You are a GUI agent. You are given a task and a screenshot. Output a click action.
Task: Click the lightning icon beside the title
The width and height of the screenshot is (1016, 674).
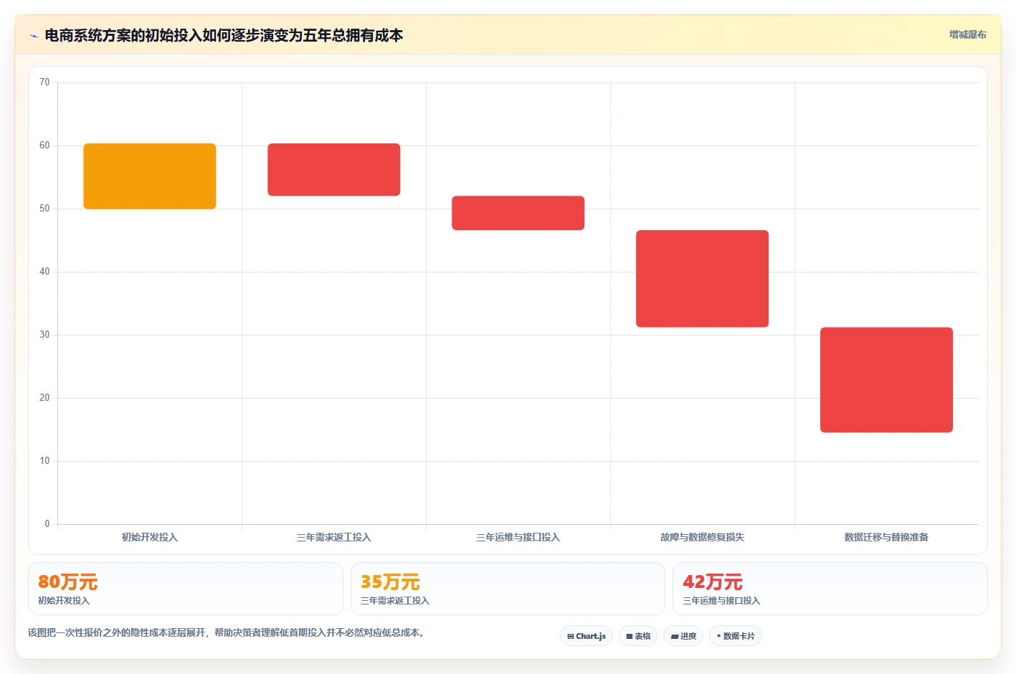(x=34, y=36)
